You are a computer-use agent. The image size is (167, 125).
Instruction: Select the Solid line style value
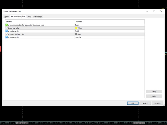pos(110,31)
